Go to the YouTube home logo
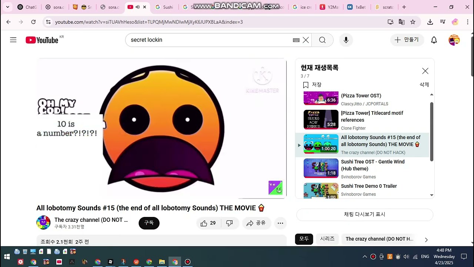The width and height of the screenshot is (474, 267). [42, 40]
